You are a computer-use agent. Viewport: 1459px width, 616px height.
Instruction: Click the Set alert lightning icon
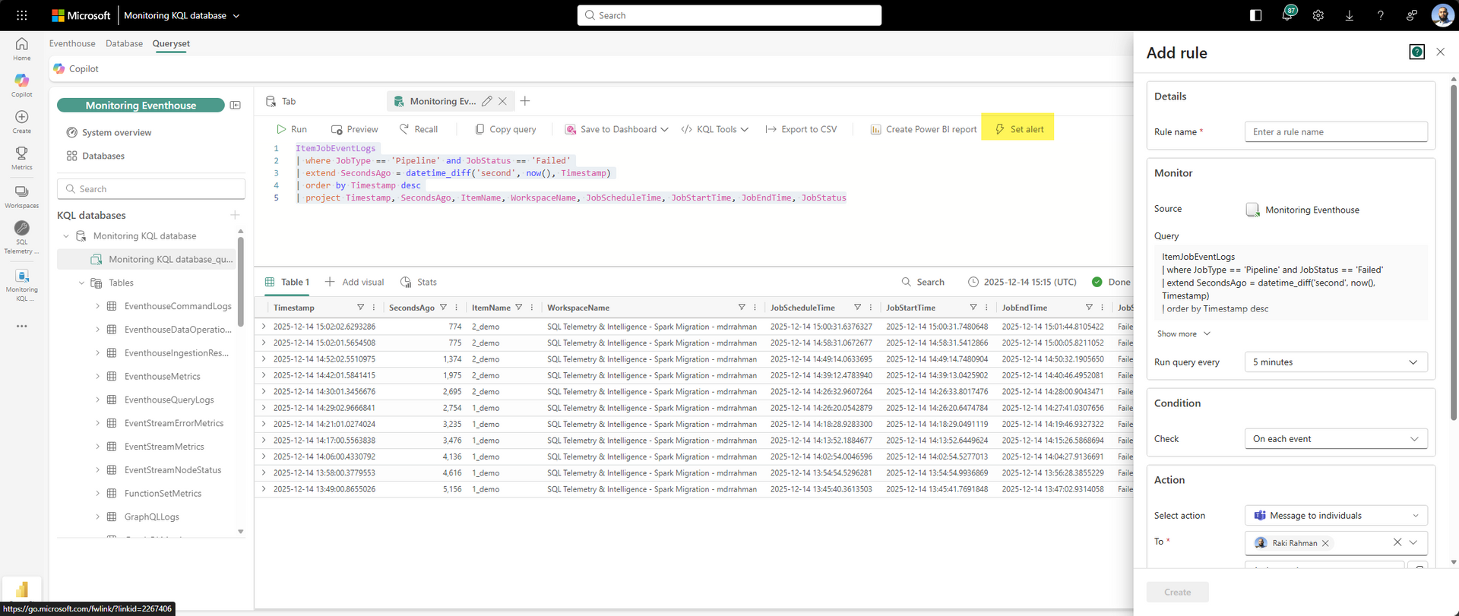[1000, 129]
